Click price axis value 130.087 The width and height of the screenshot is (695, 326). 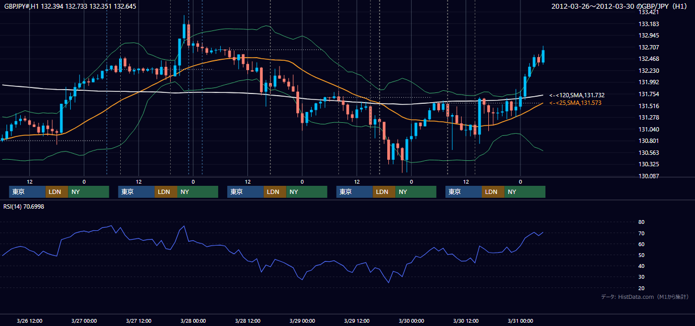click(649, 177)
